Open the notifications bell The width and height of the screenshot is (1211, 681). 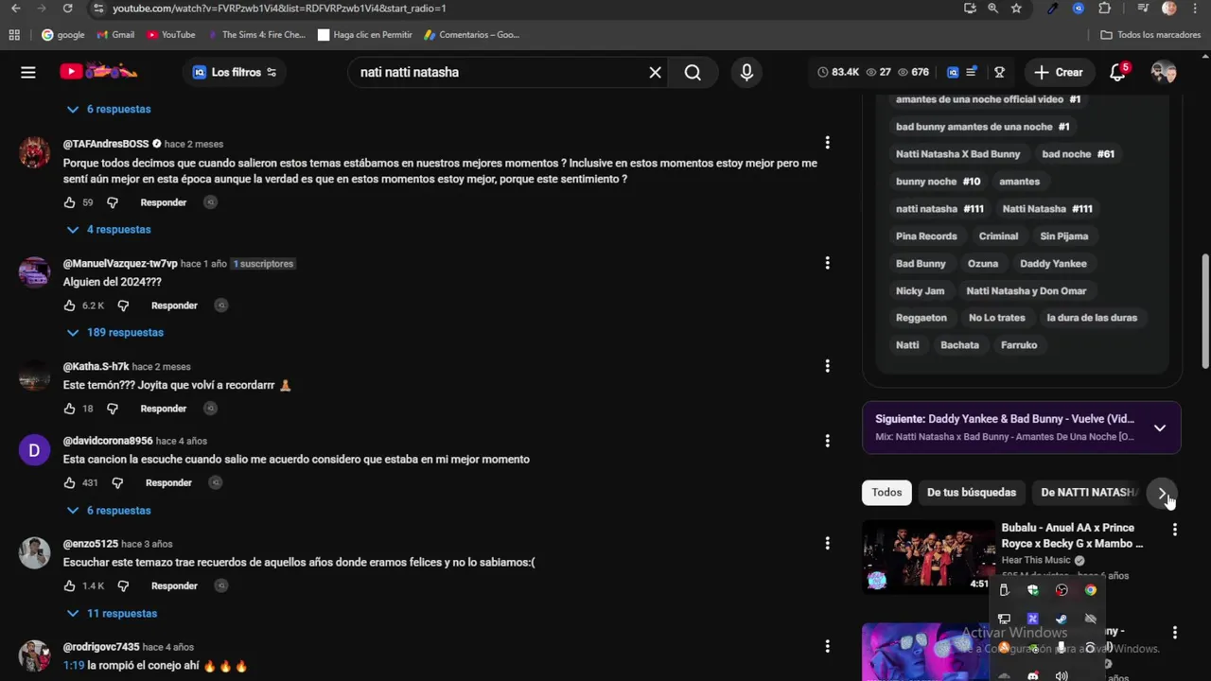pyautogui.click(x=1118, y=72)
